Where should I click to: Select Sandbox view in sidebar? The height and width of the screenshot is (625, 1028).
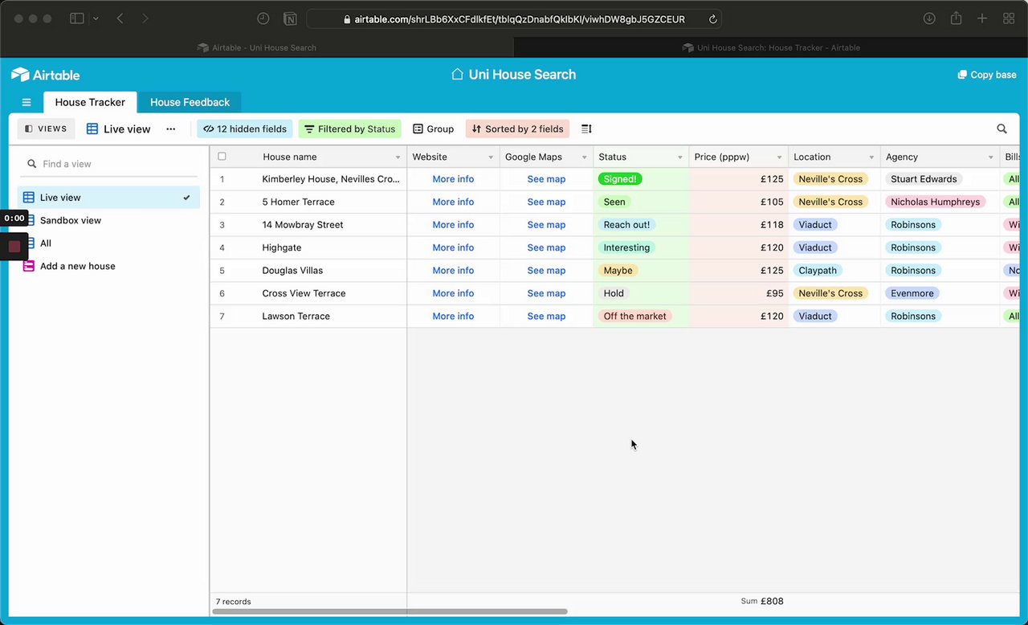point(108,220)
